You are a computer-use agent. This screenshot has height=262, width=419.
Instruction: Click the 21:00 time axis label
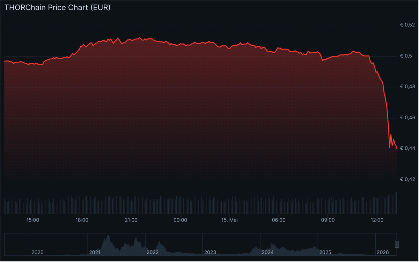131,220
